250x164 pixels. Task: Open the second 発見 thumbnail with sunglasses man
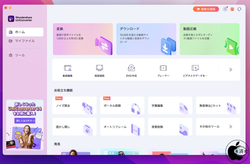pos(122,152)
